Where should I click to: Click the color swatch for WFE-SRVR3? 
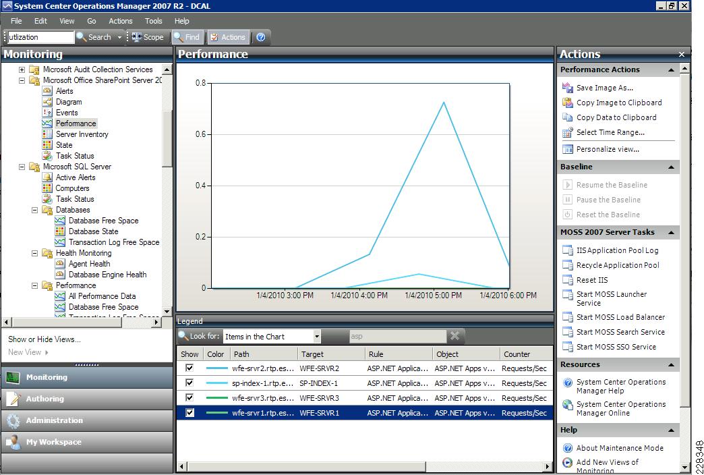click(x=217, y=397)
